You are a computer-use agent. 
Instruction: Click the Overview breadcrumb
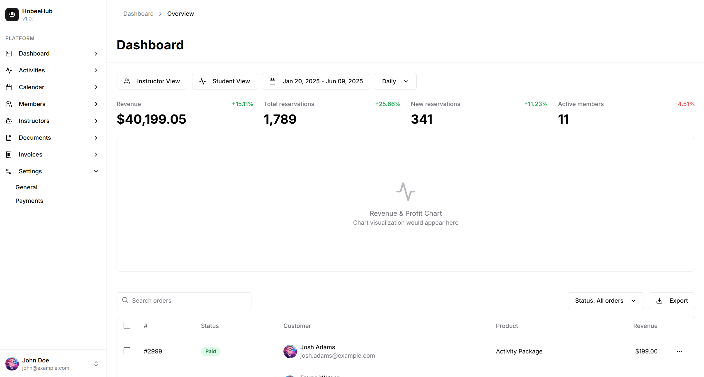[180, 14]
